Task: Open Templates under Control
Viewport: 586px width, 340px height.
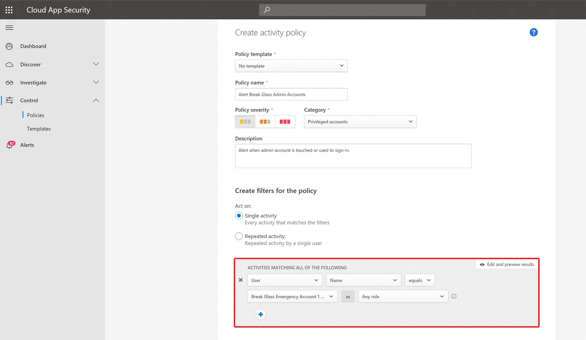Action: [x=39, y=129]
